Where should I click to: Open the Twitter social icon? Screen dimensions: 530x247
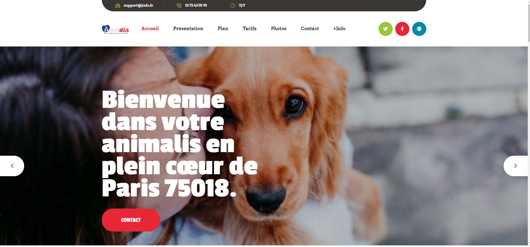386,29
